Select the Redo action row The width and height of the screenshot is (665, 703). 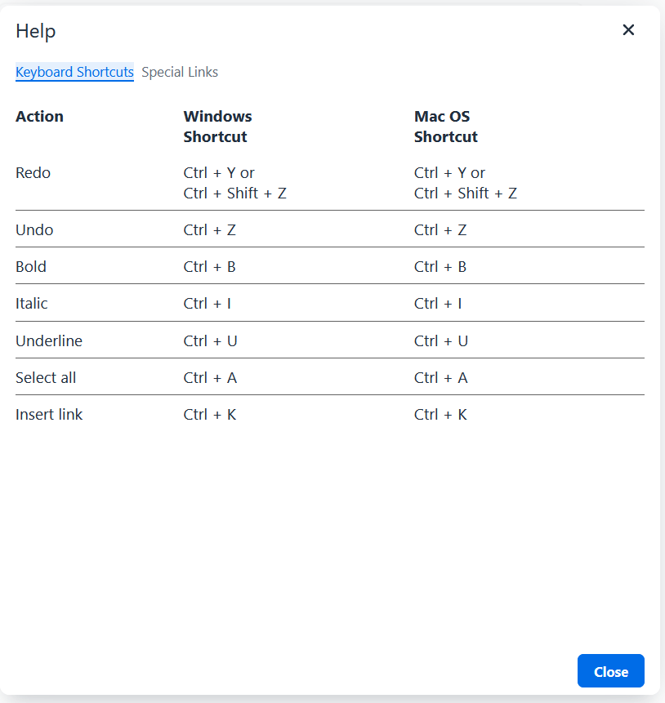(33, 172)
